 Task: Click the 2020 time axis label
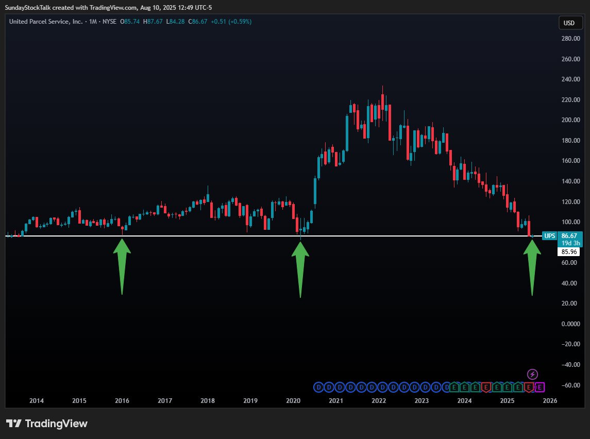pyautogui.click(x=293, y=401)
